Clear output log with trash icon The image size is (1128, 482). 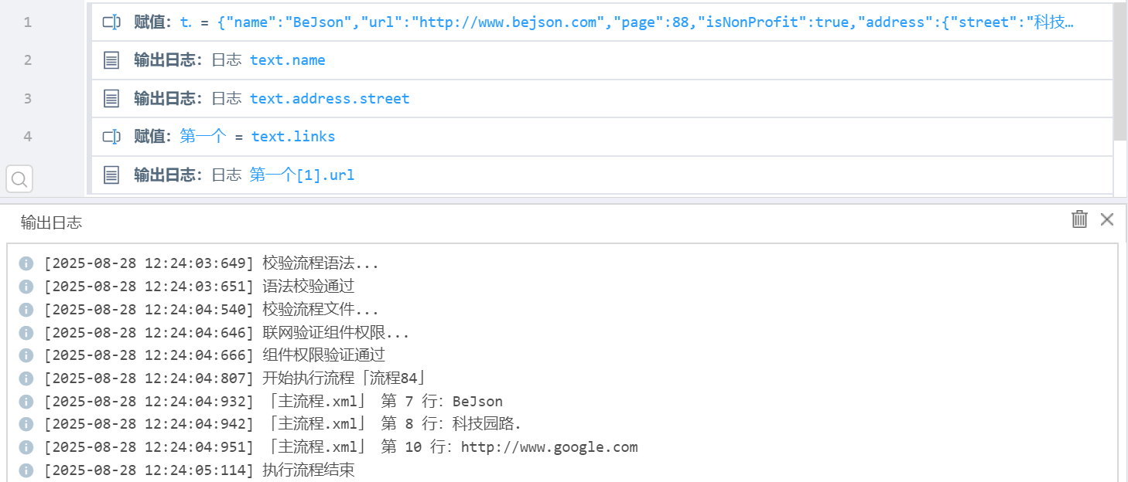point(1079,219)
